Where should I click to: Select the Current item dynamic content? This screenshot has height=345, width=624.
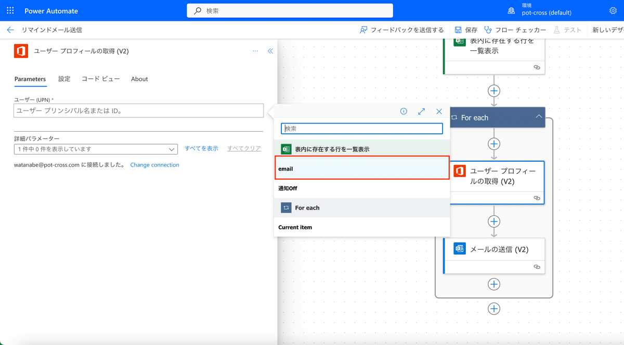point(362,227)
